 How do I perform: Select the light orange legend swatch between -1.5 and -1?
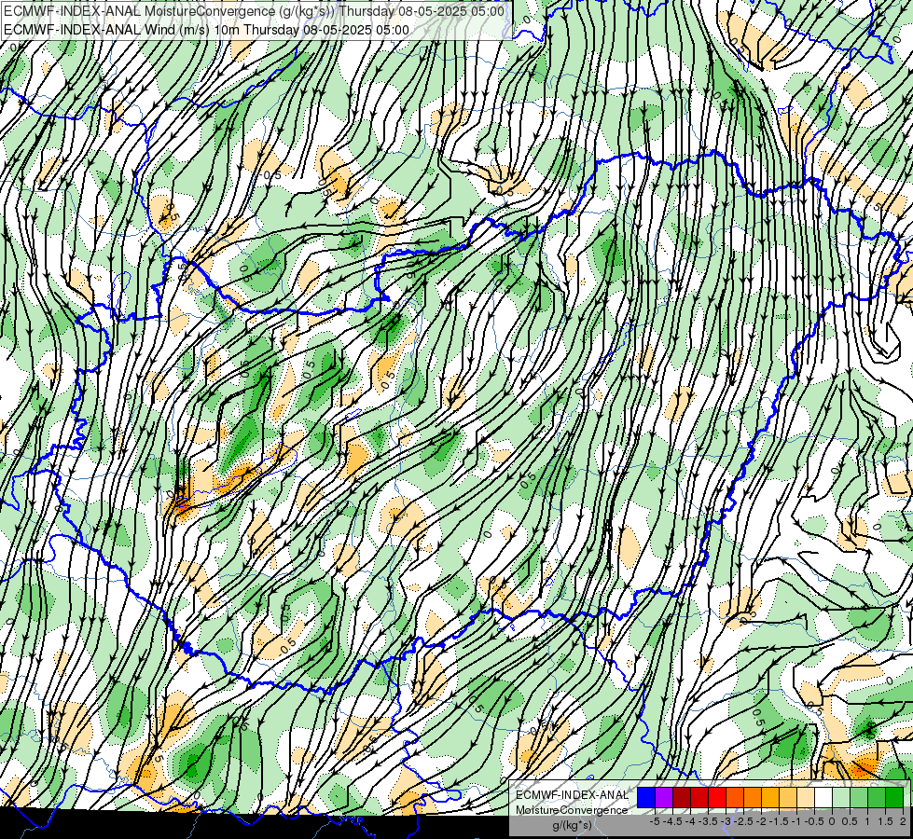[788, 798]
